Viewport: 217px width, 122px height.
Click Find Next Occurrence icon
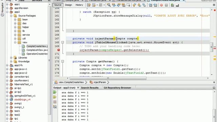pos(119,5)
